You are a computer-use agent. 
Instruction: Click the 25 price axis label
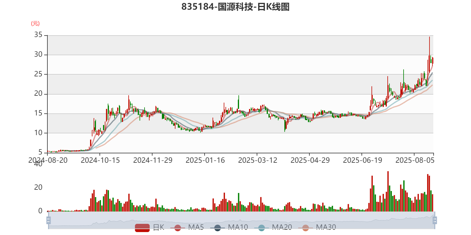tap(38, 74)
